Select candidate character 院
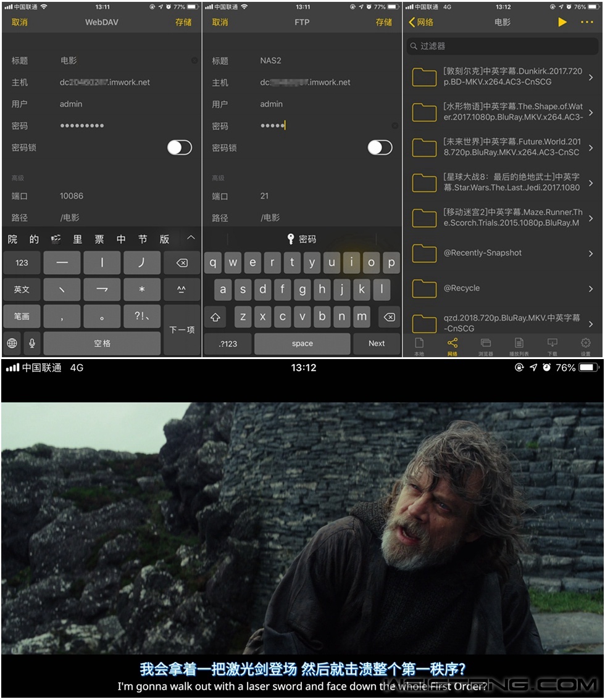Image resolution: width=605 pixels, height=699 pixels. (x=12, y=239)
